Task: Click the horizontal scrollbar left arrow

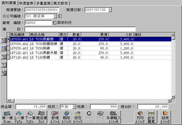Action: point(9,100)
